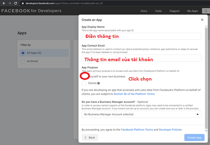
Task: Select Yourself or your own business radio
Action: [84, 77]
